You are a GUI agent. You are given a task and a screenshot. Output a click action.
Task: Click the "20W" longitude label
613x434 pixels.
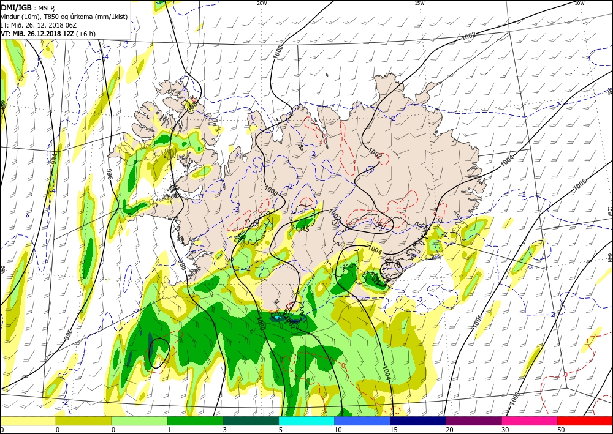click(262, 3)
